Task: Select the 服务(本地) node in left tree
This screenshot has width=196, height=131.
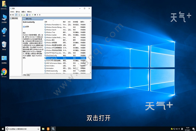Action: tap(15, 18)
